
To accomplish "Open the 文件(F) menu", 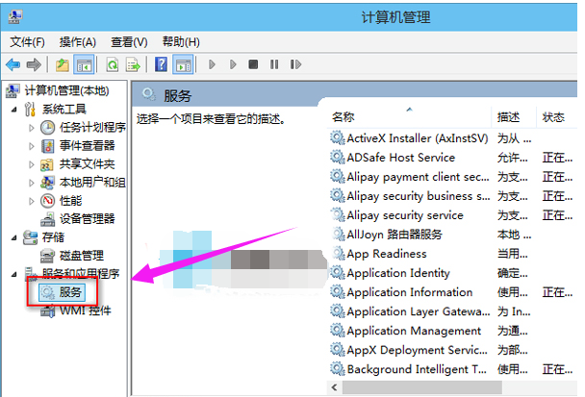I will click(28, 42).
